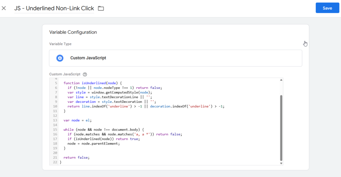Click the Variable Configuration heading
This screenshot has width=341, height=177.
[73, 32]
